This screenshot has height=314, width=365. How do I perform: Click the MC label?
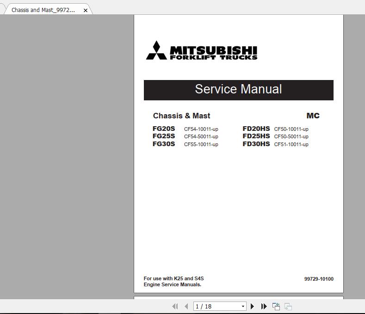click(x=313, y=116)
